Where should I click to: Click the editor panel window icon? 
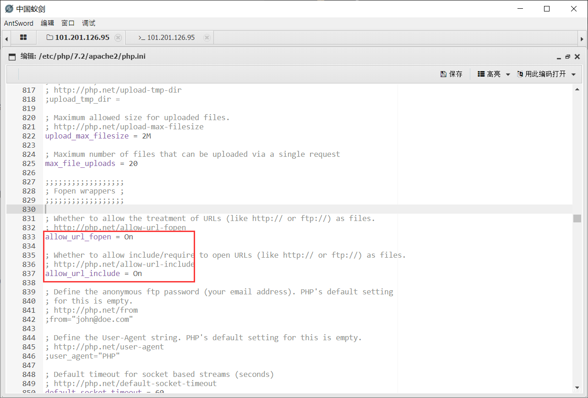(x=12, y=57)
